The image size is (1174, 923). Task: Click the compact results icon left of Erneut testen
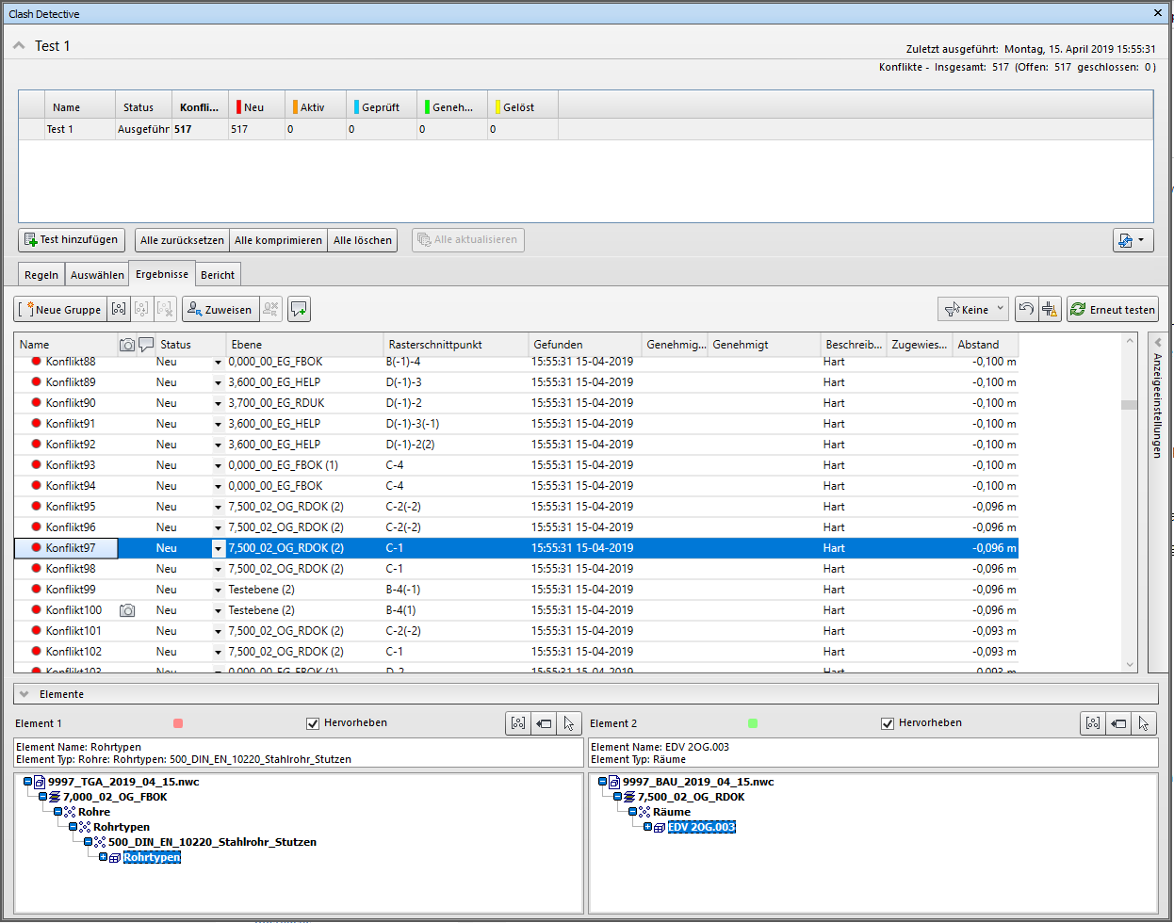1050,309
